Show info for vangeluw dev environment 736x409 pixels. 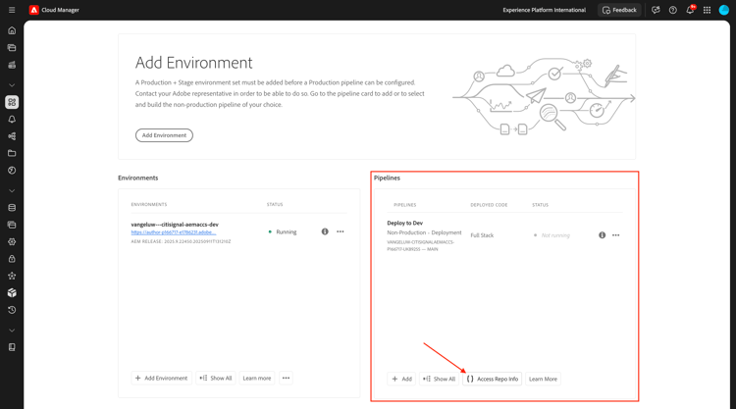pyautogui.click(x=325, y=231)
